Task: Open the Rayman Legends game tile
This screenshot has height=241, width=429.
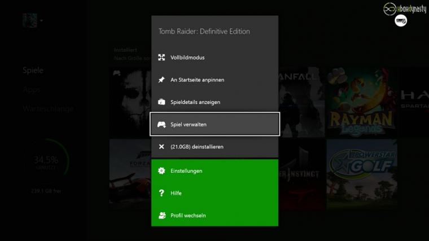Action: coord(362,102)
